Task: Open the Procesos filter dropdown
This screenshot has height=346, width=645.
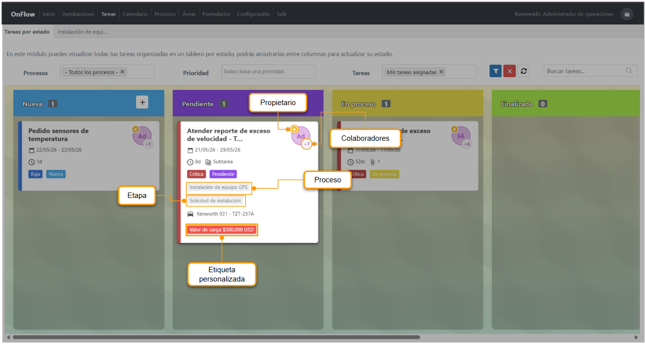Action: pyautogui.click(x=108, y=72)
